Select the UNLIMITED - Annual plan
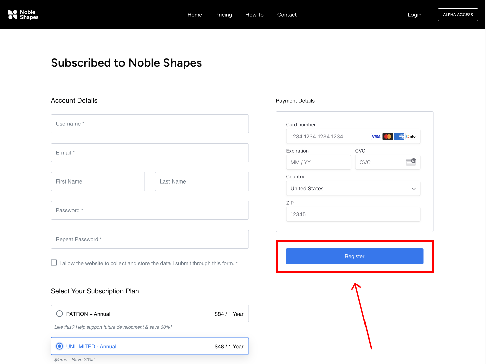This screenshot has width=486, height=364. coord(59,346)
